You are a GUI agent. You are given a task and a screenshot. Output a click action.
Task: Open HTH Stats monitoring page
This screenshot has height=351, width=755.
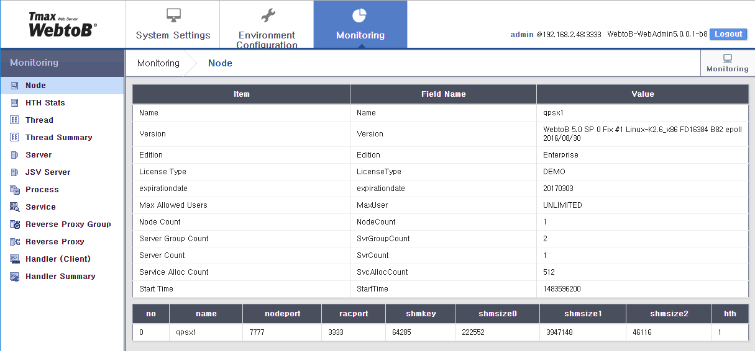pos(62,103)
